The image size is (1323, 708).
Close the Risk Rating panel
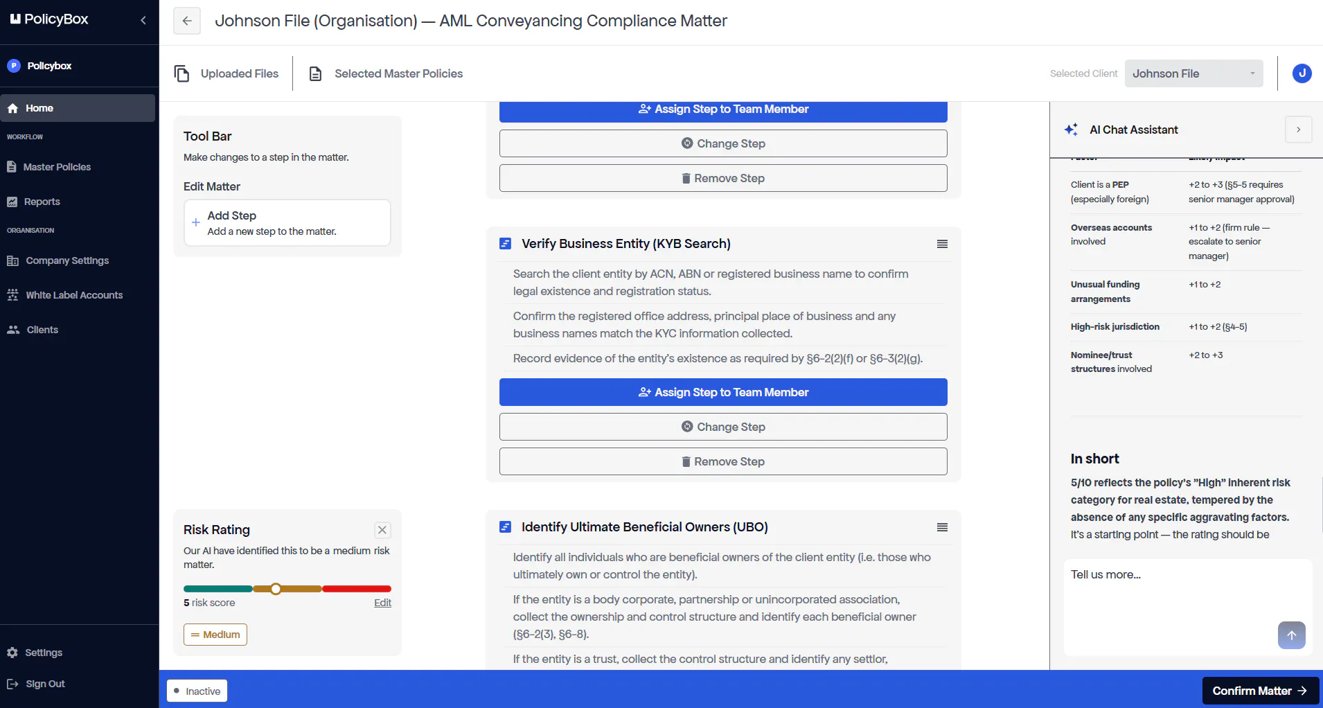tap(382, 530)
